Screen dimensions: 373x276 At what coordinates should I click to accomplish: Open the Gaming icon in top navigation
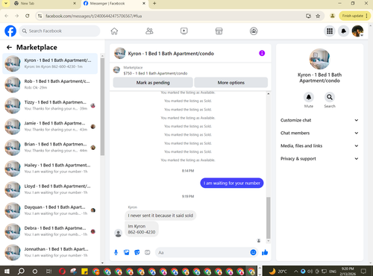click(254, 31)
